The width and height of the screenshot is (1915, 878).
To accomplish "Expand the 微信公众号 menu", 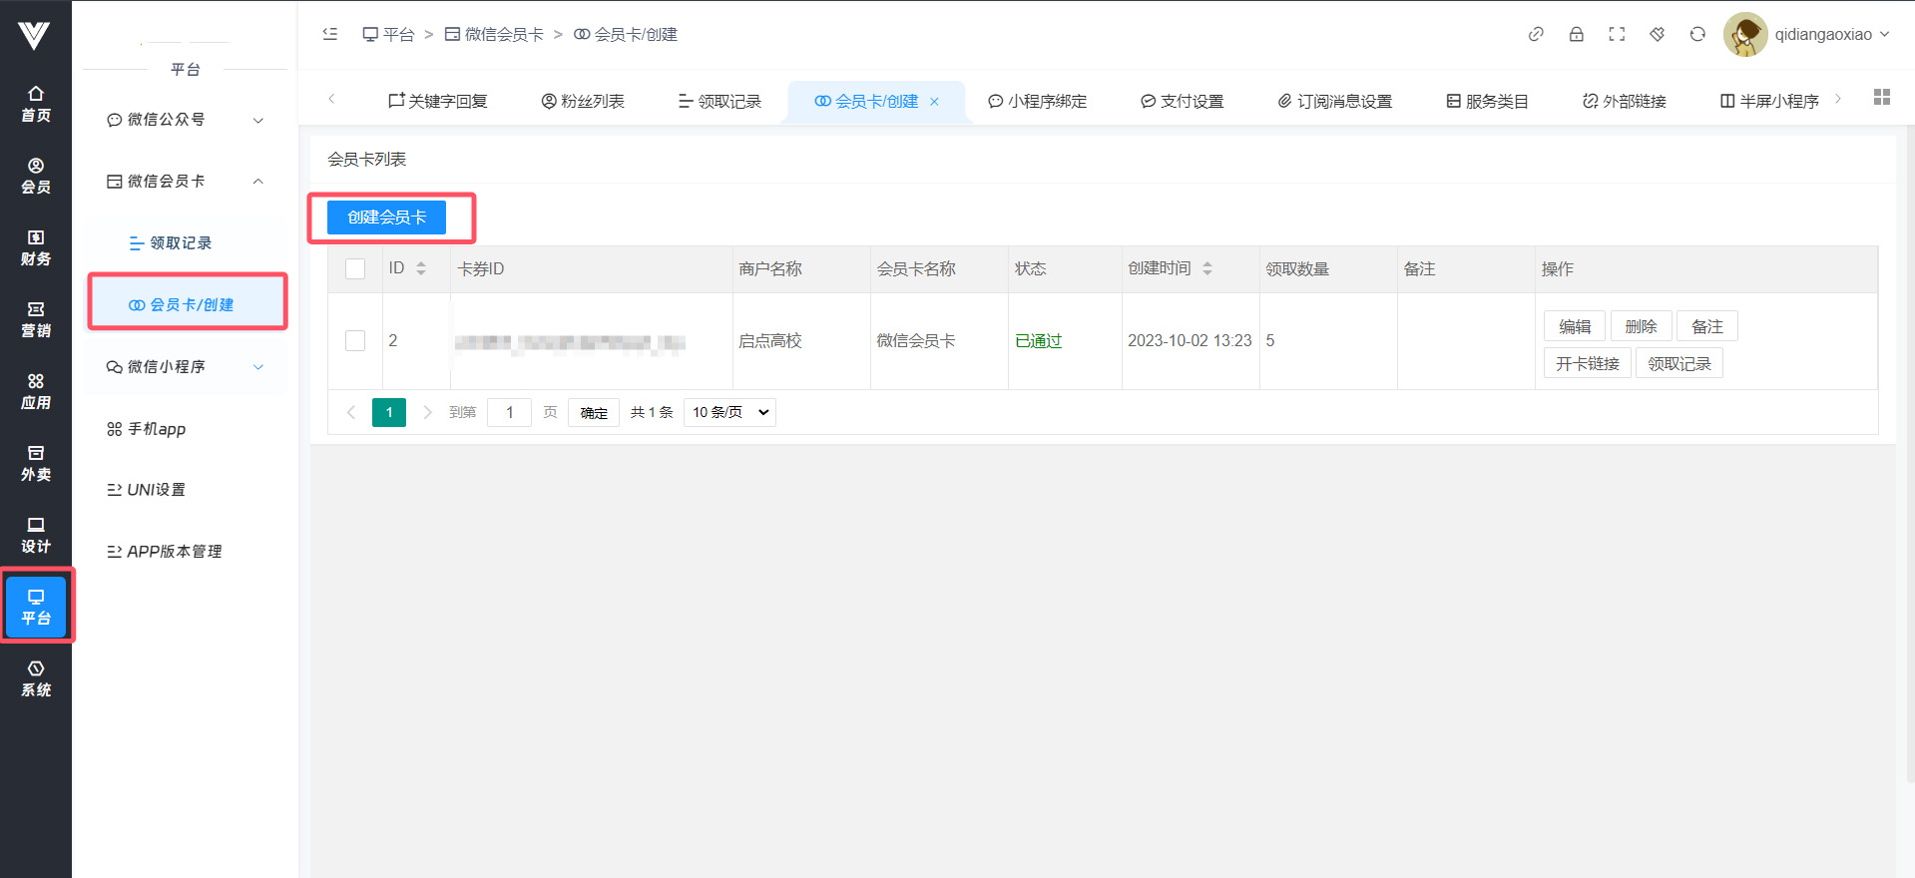I will coord(185,120).
